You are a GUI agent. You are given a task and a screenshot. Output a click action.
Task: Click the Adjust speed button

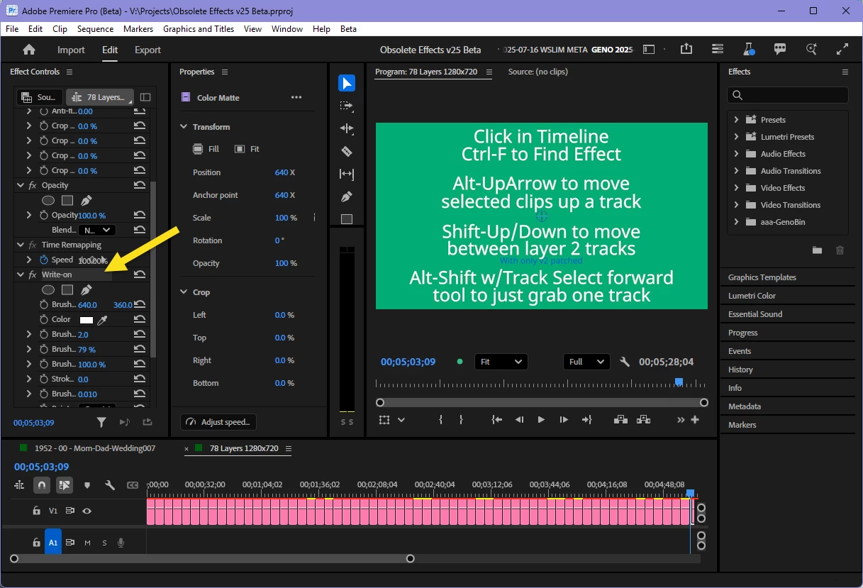(x=218, y=422)
